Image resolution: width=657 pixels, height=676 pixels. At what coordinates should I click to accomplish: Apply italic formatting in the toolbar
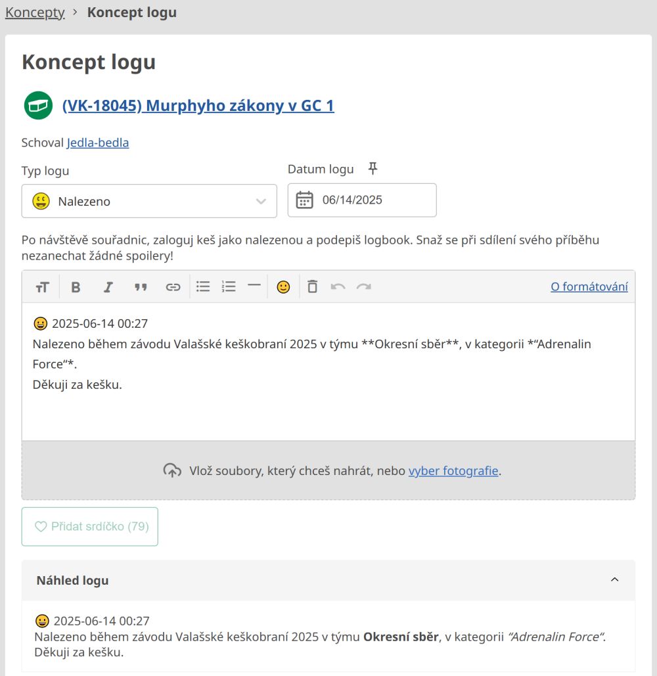coord(108,287)
